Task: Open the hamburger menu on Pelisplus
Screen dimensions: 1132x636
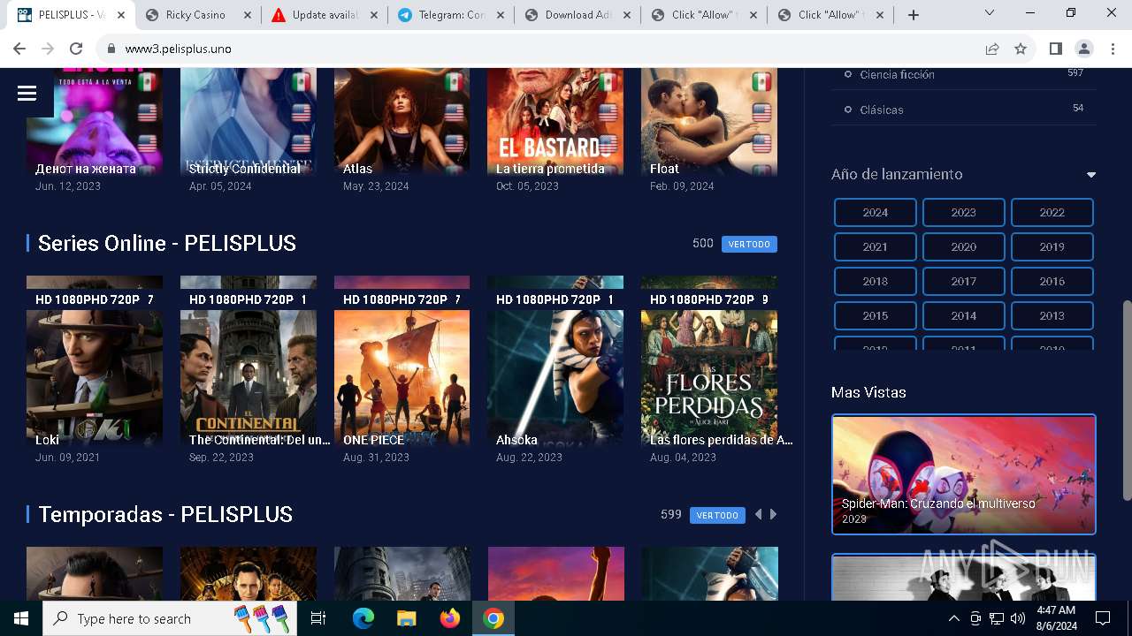Action: [x=27, y=93]
